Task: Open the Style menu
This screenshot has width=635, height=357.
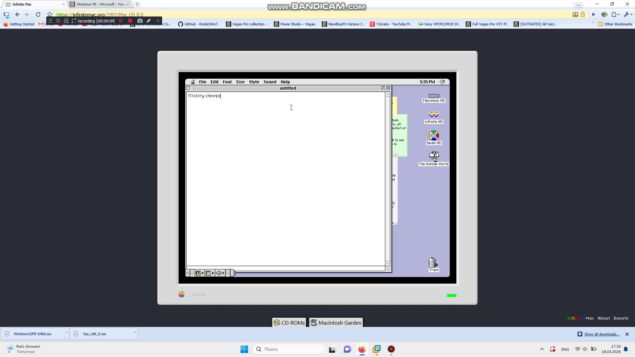Action: click(254, 82)
